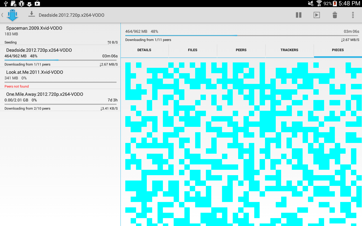View the PEERS tab

(x=241, y=50)
